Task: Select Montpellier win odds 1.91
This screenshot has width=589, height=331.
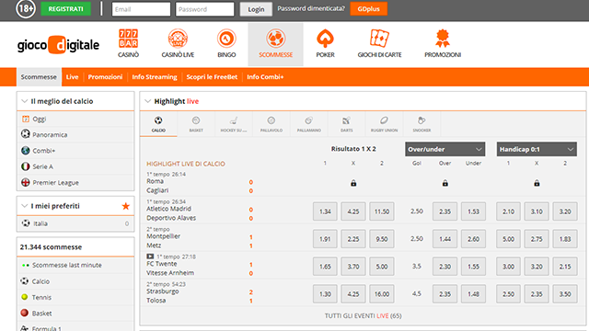Action: (325, 239)
